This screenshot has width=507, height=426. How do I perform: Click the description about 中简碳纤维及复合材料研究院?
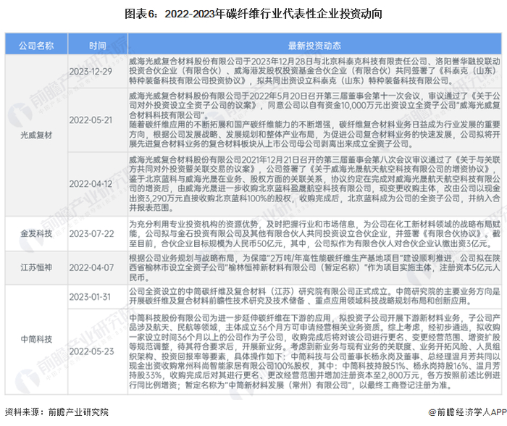pyautogui.click(x=314, y=296)
